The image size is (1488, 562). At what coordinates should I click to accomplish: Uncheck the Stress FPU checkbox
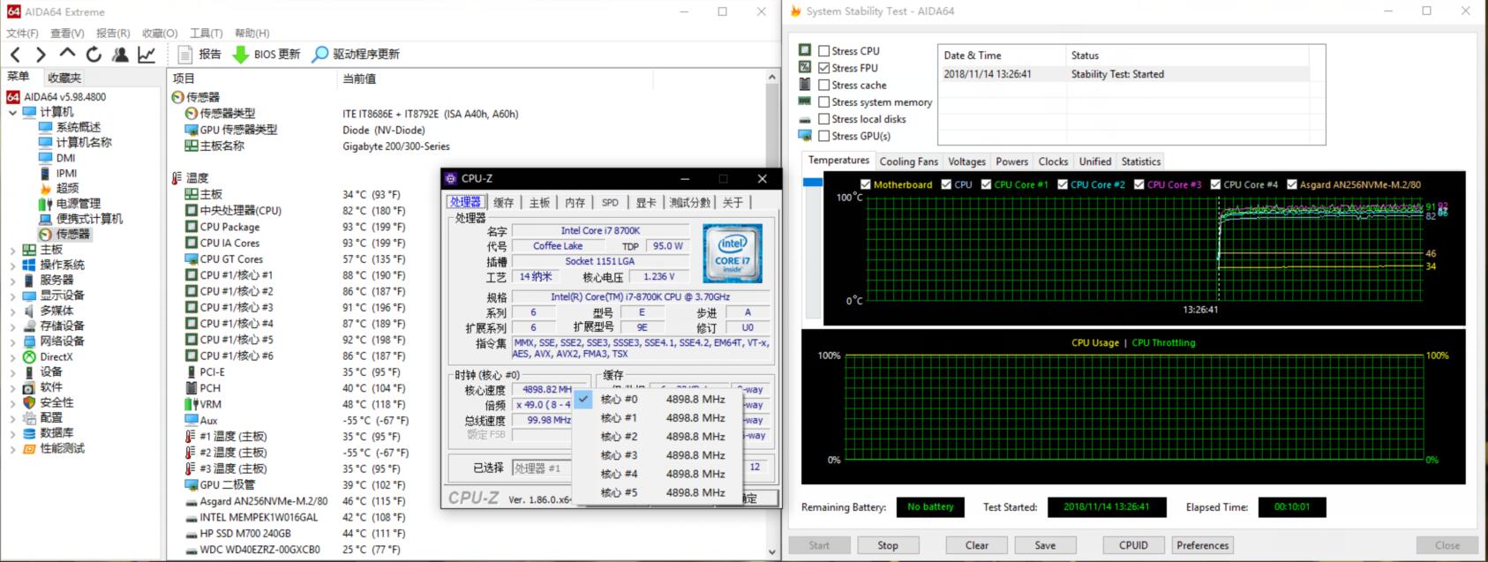(823, 68)
